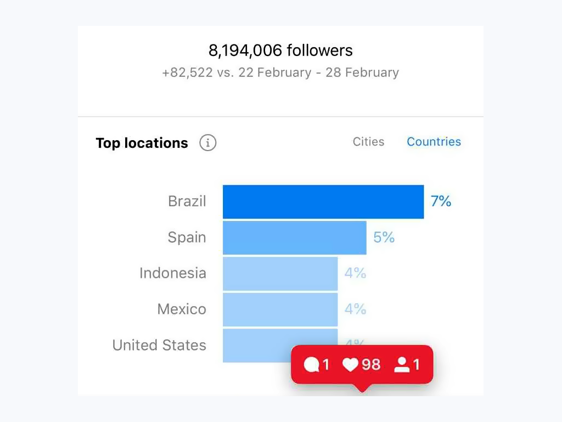Image resolution: width=562 pixels, height=422 pixels.
Task: Switch to the Cities tab
Action: 368,142
